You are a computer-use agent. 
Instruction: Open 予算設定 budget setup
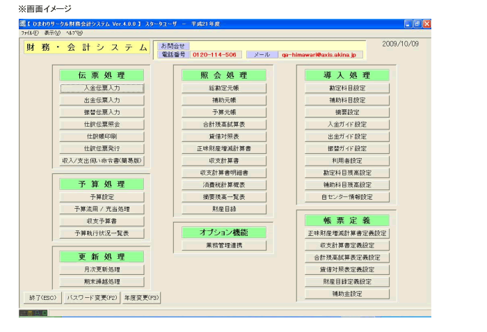point(102,197)
